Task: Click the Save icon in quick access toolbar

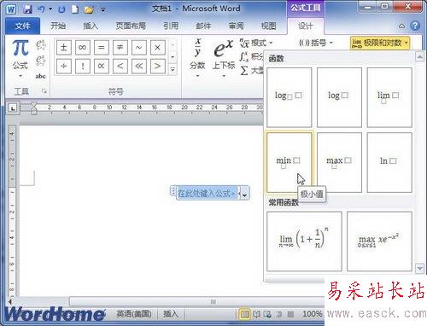Action: 27,9
